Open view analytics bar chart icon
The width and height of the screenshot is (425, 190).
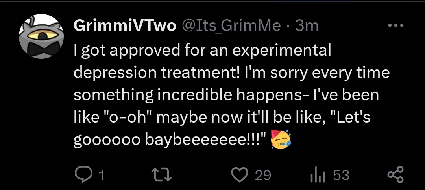(317, 175)
